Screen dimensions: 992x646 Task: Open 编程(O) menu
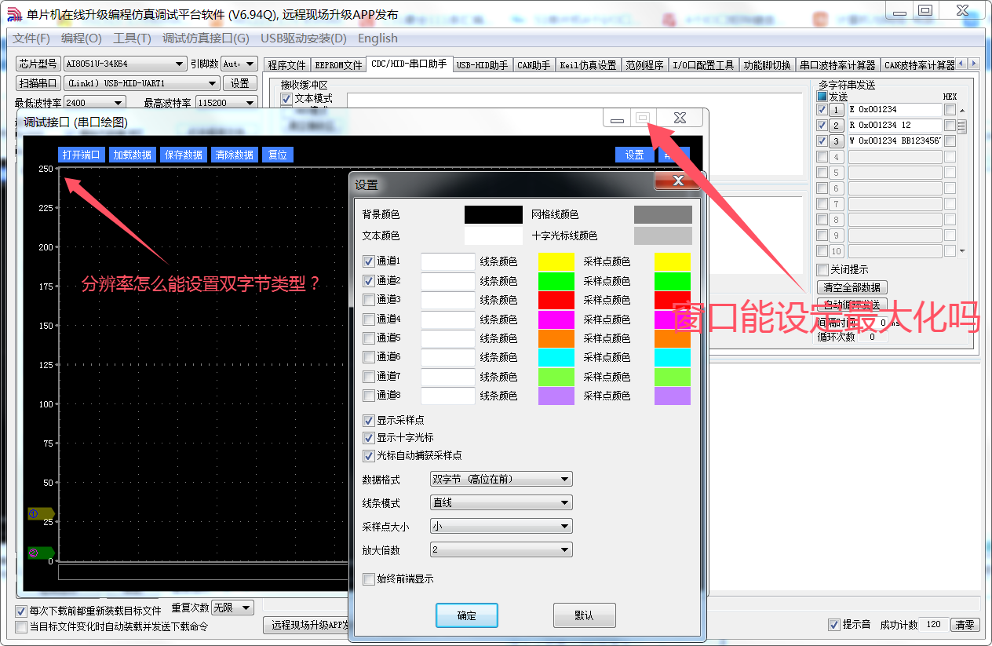pyautogui.click(x=82, y=38)
